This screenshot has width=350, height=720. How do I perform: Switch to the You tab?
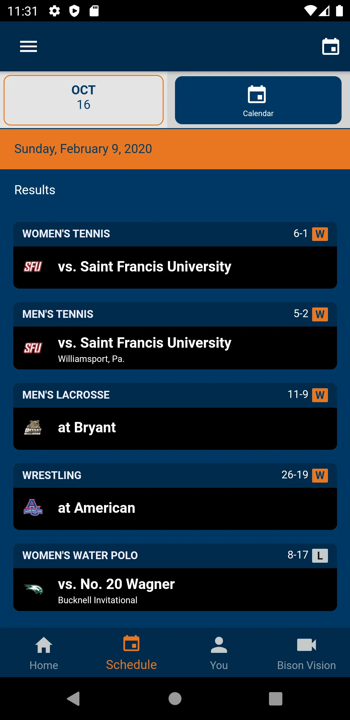(219, 653)
